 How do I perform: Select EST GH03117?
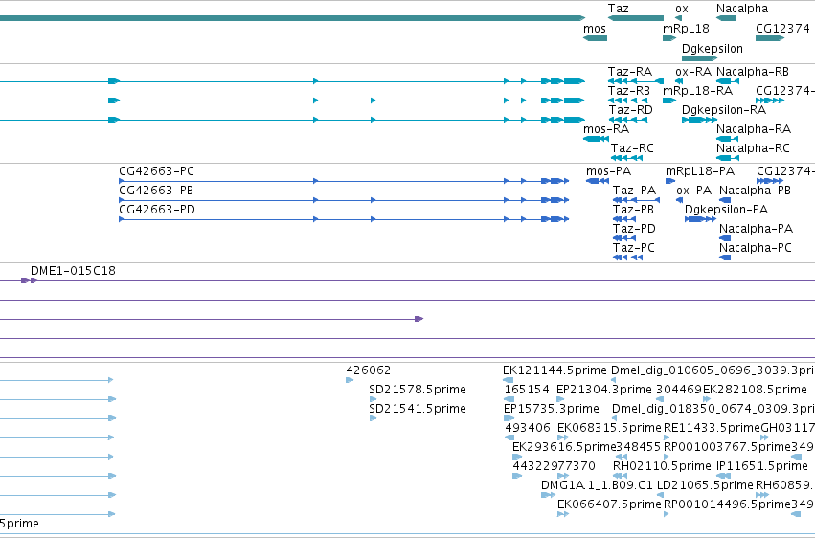[787, 429]
